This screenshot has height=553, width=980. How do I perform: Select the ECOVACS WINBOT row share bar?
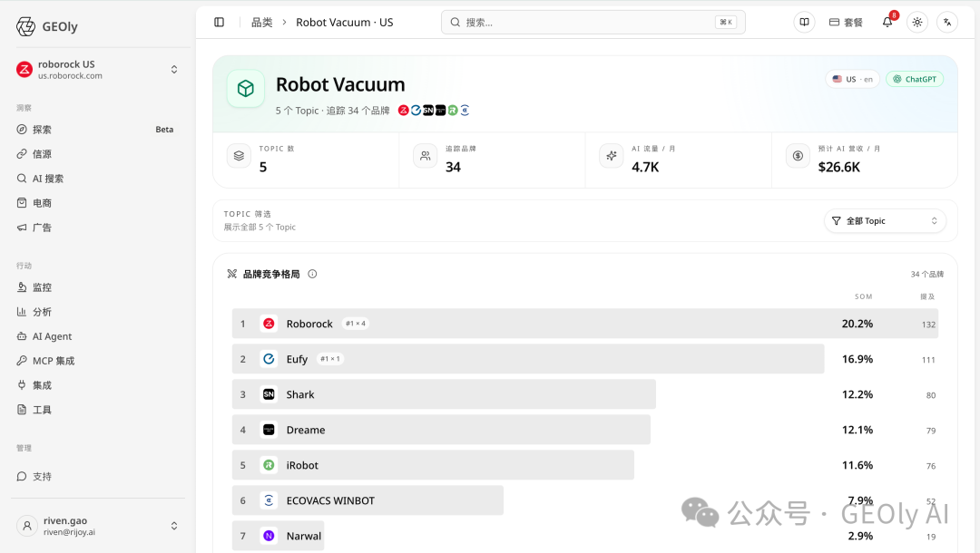click(x=367, y=500)
